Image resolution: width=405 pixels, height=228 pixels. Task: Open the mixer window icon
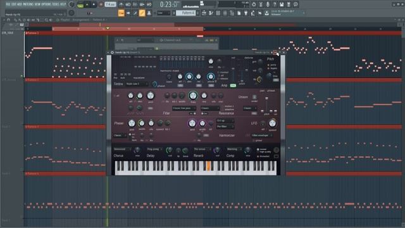(x=225, y=13)
